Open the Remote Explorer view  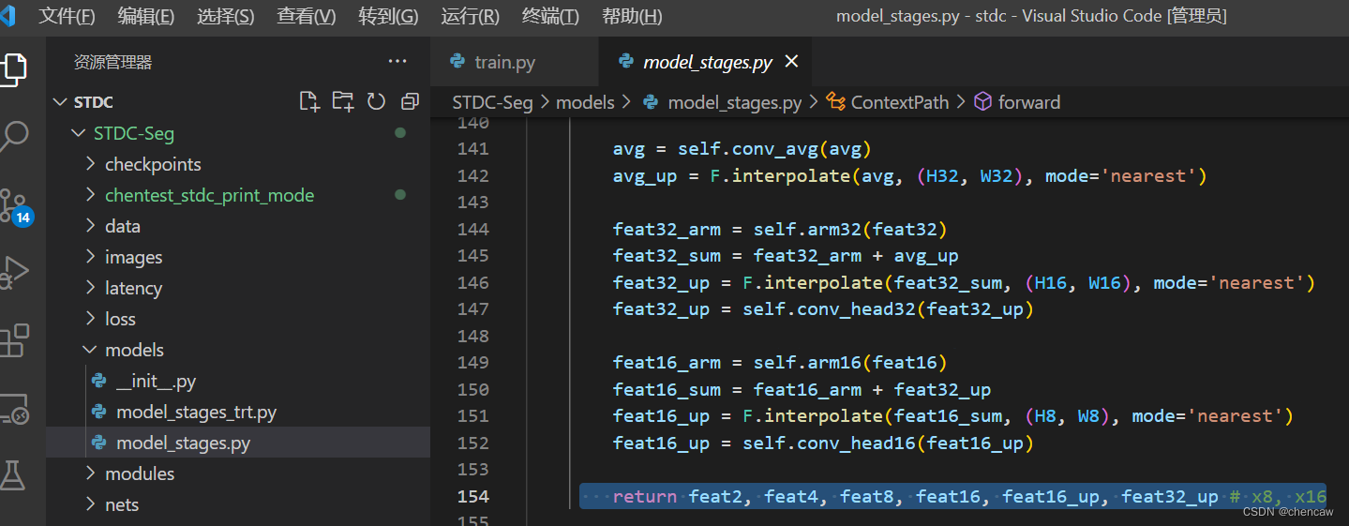(13, 408)
